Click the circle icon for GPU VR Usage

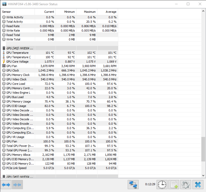click(4, 137)
